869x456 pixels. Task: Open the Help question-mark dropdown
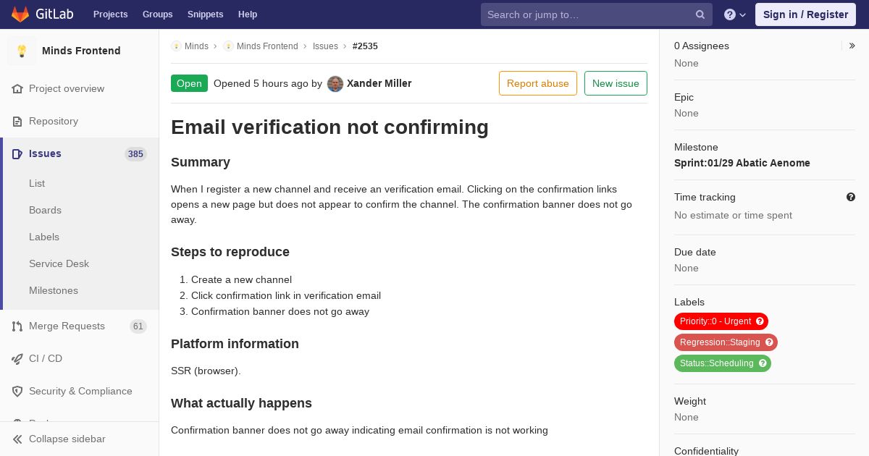735,14
